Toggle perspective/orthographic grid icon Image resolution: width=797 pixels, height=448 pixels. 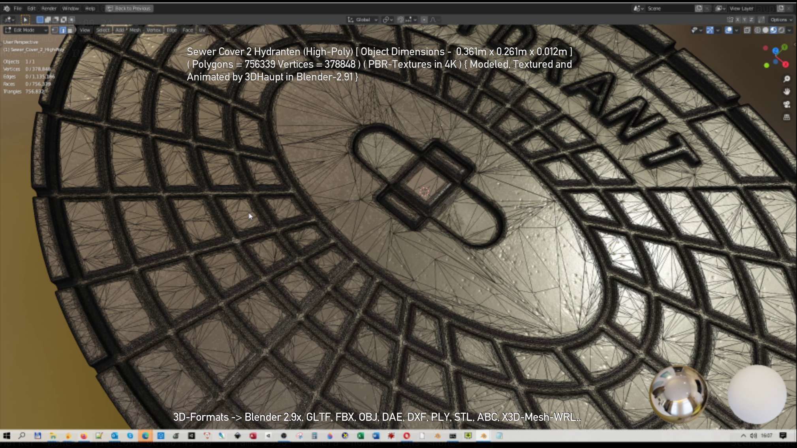click(x=787, y=117)
